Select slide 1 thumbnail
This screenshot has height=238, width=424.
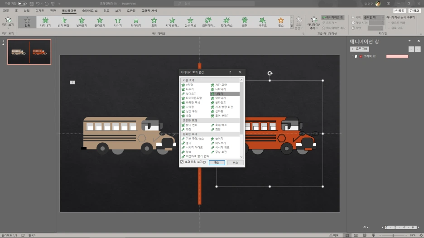click(x=29, y=52)
